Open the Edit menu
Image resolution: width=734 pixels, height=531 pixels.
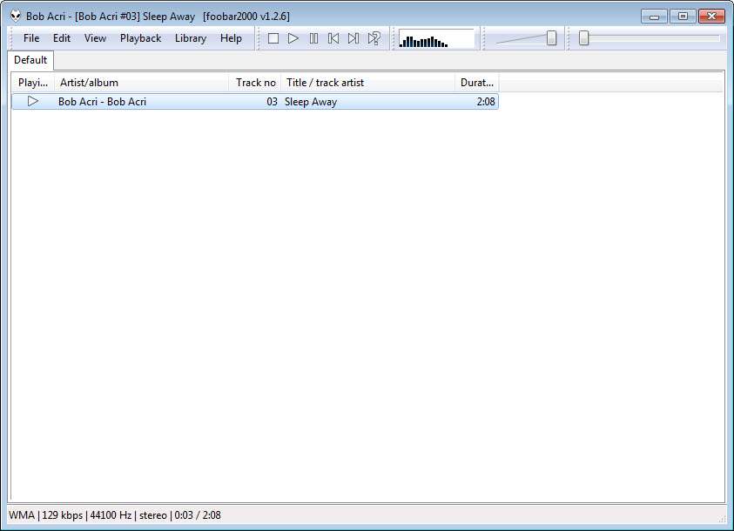click(x=62, y=38)
